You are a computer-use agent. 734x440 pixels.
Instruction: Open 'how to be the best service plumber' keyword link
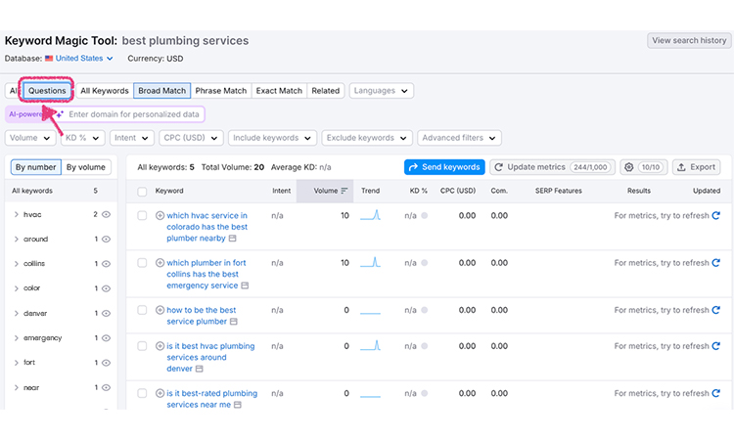202,316
